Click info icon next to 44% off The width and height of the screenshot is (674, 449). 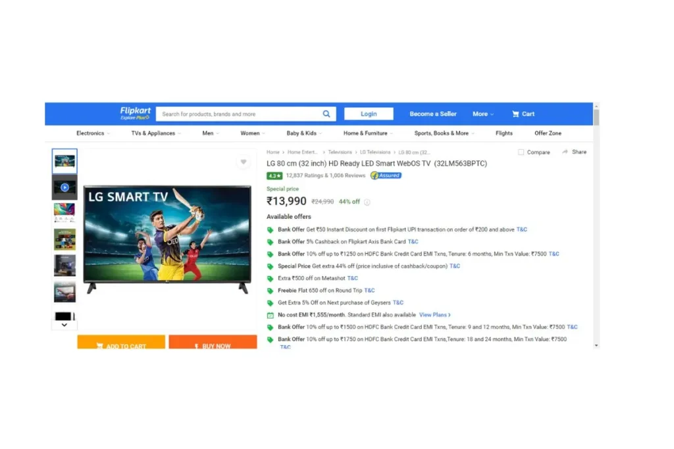[x=367, y=202]
